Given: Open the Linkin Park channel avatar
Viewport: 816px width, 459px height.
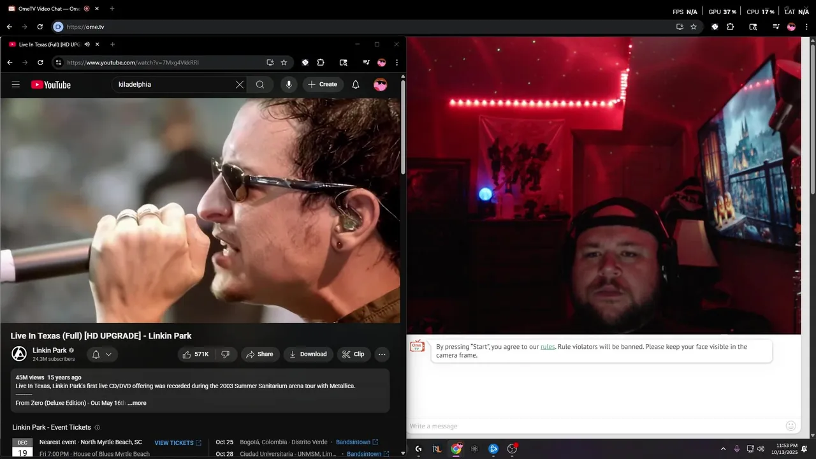Looking at the screenshot, I should tap(19, 354).
